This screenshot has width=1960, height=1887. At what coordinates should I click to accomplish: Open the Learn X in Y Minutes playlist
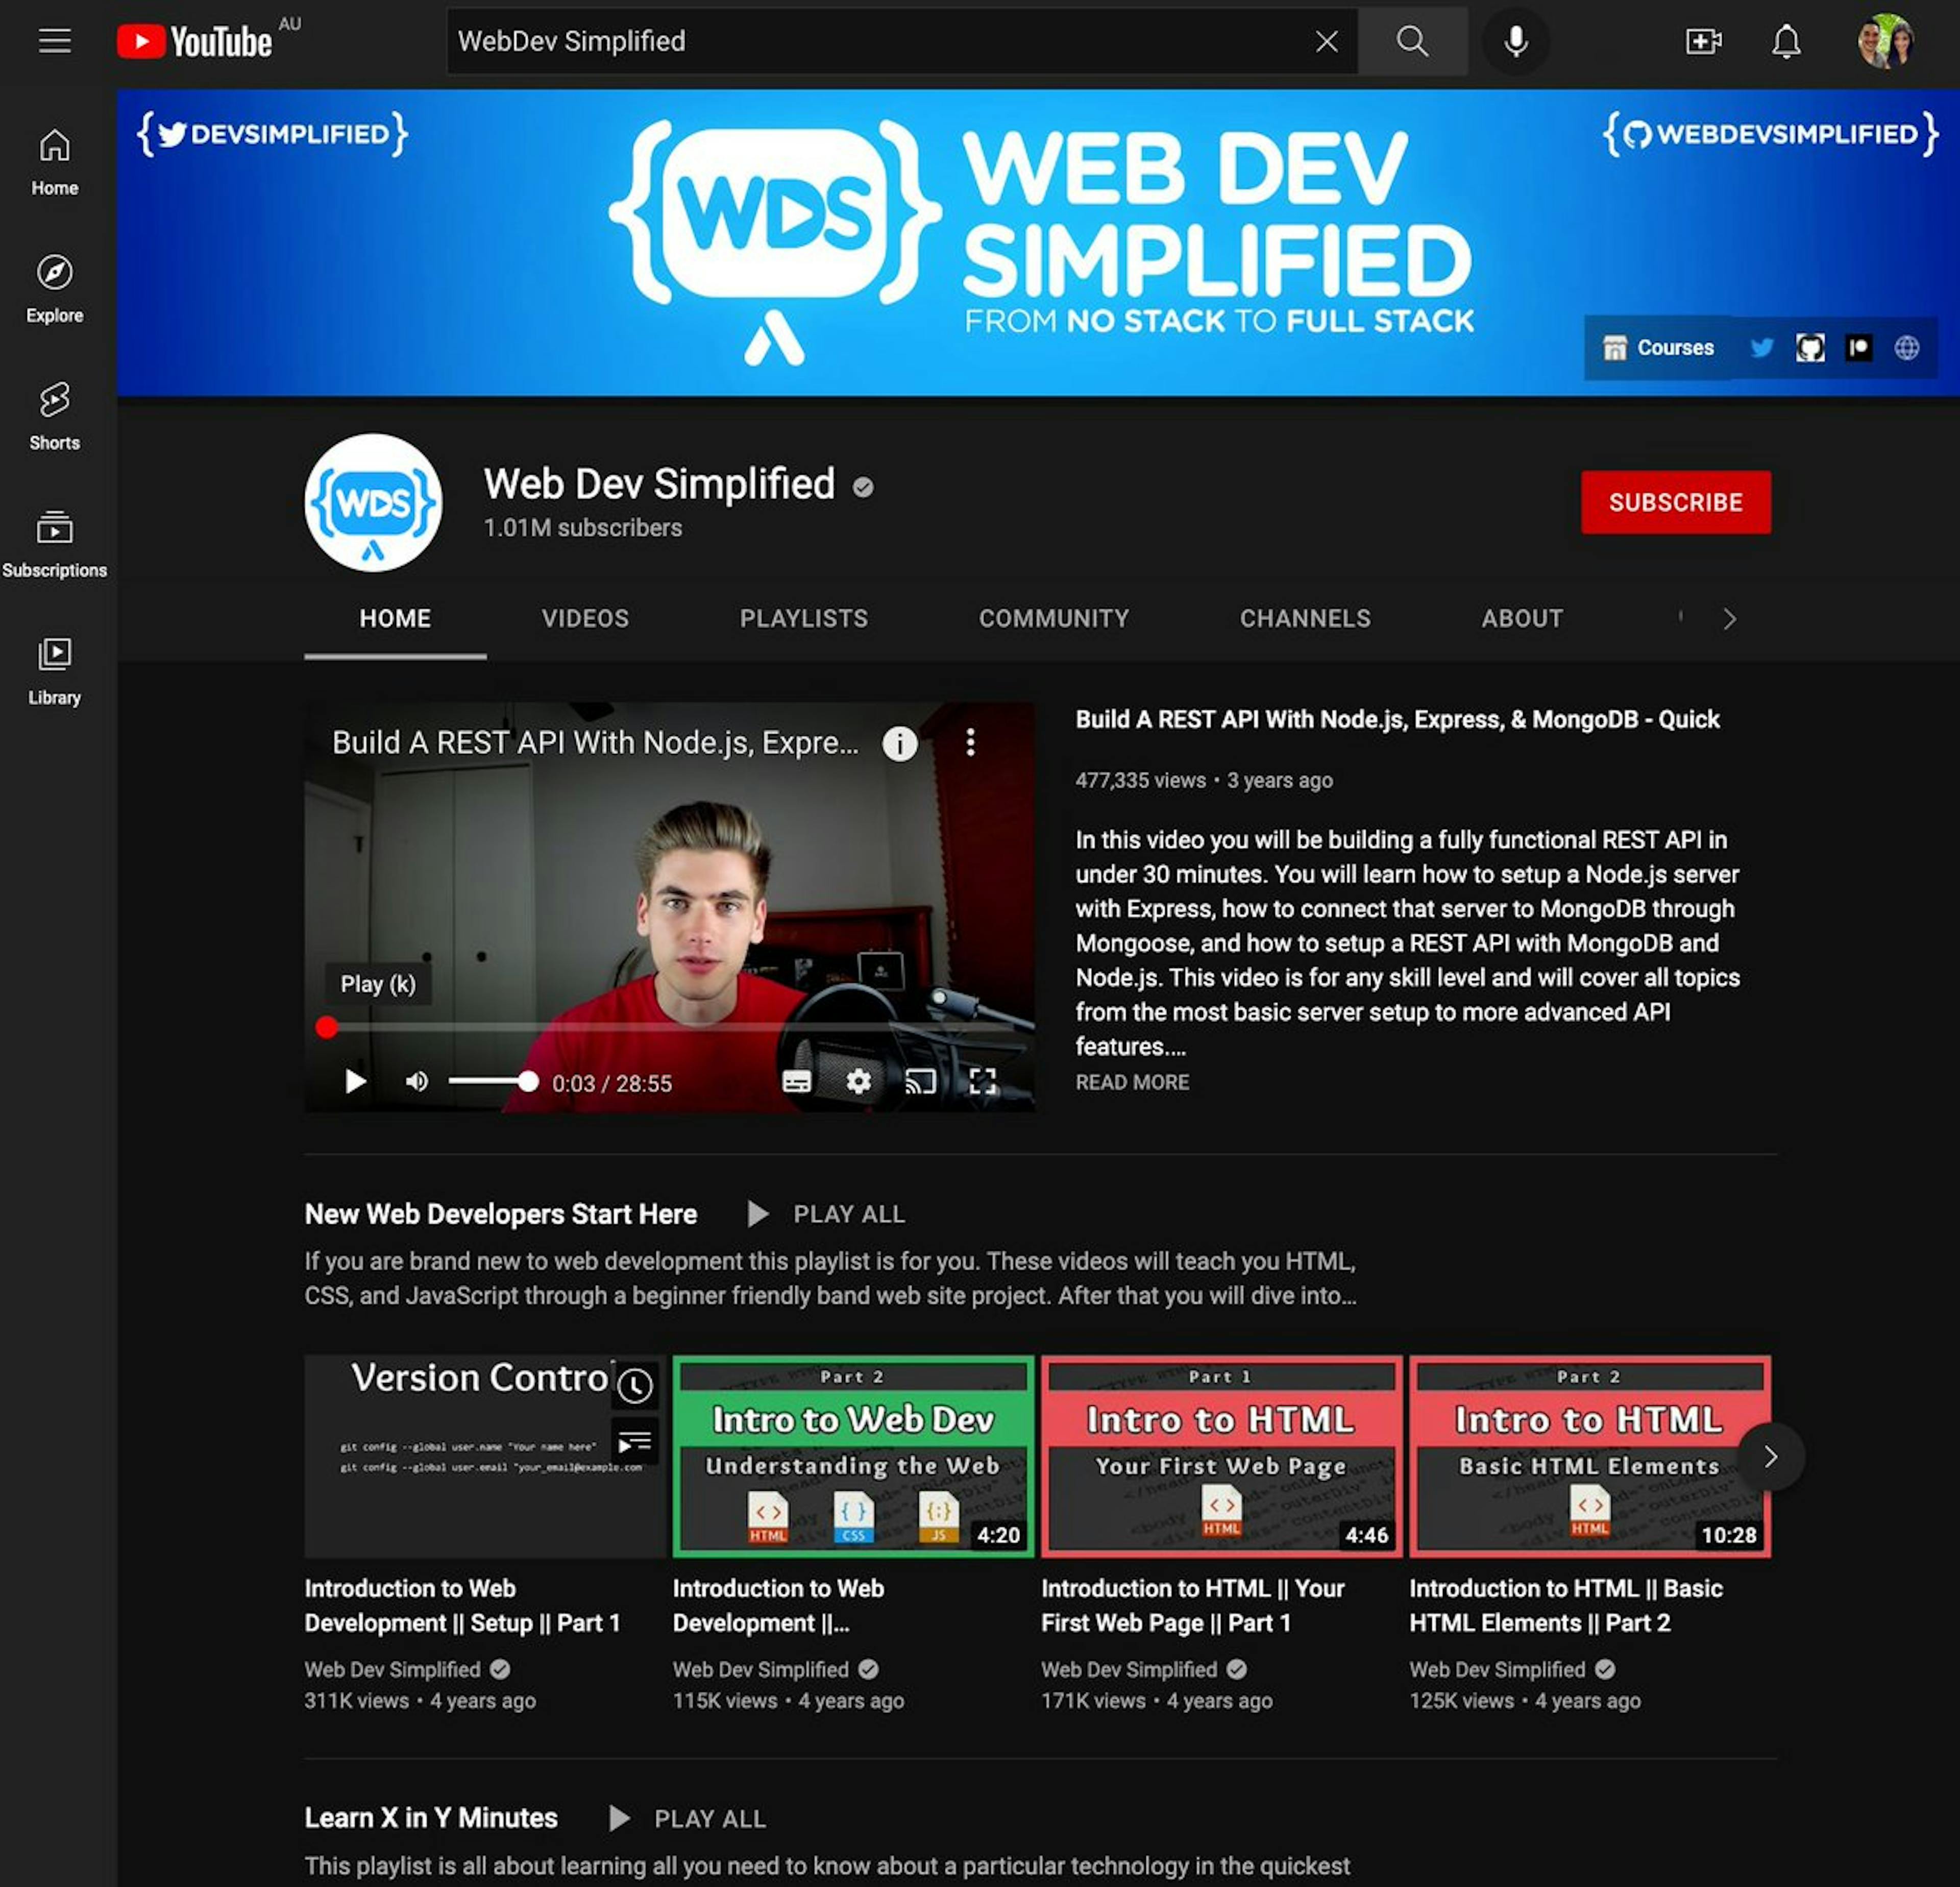(430, 1818)
